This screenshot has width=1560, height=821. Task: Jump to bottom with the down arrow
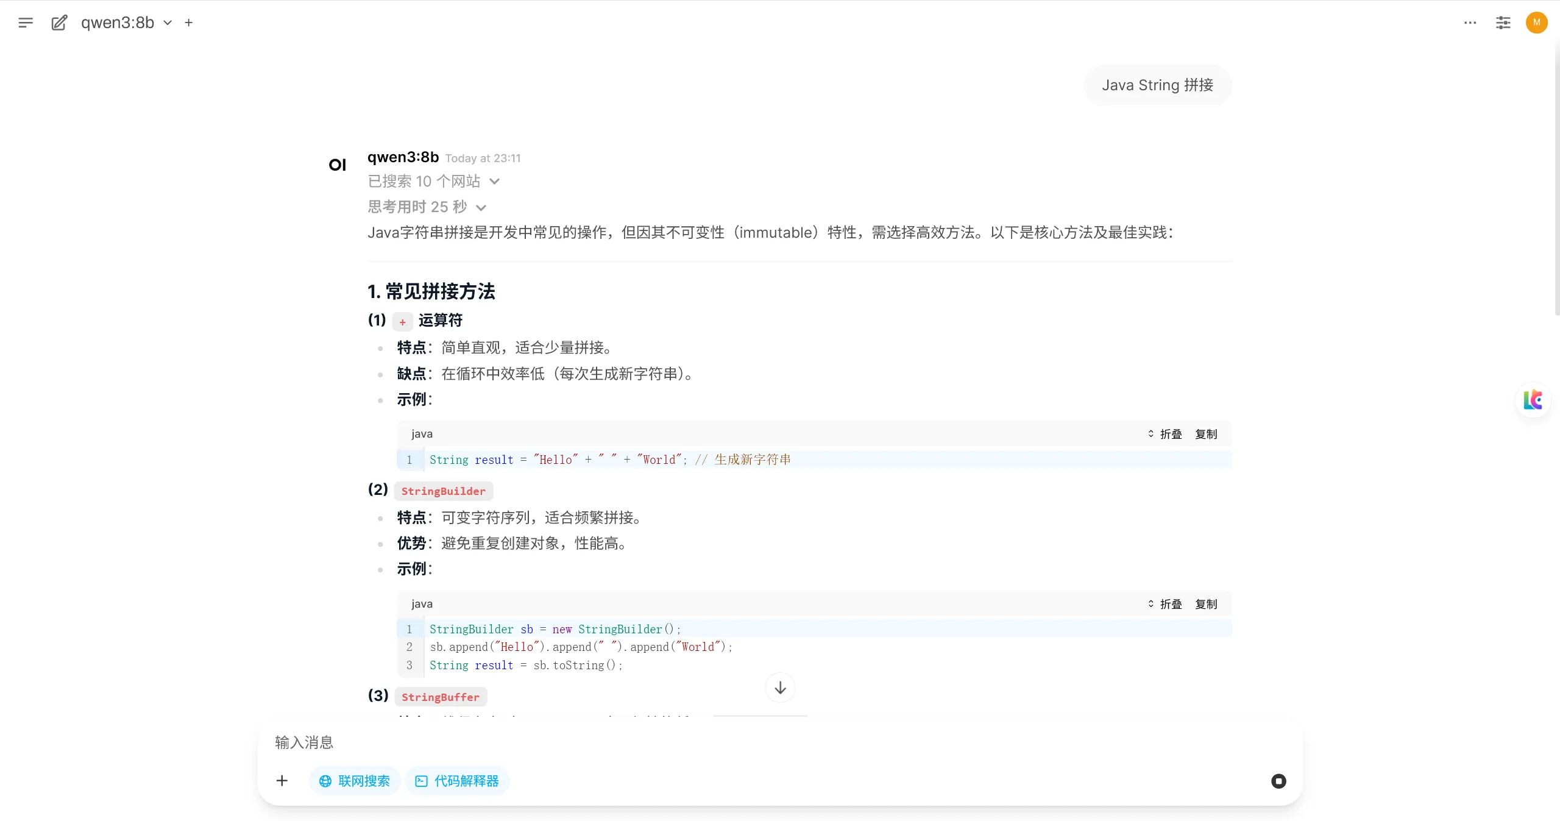point(780,688)
